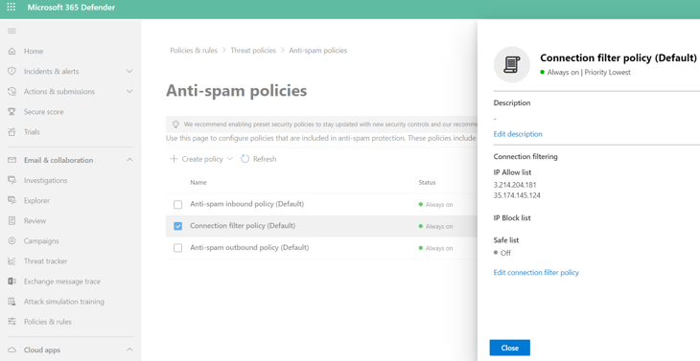Screen dimensions: 700x361
Task: Sort by the Name column header
Action: pyautogui.click(x=198, y=182)
